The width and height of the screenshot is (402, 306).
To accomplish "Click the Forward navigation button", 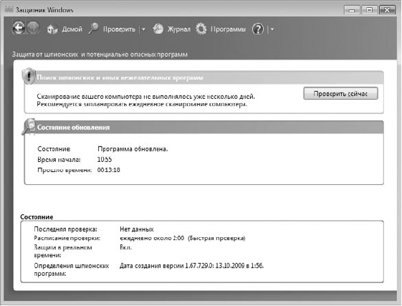I will (x=33, y=28).
